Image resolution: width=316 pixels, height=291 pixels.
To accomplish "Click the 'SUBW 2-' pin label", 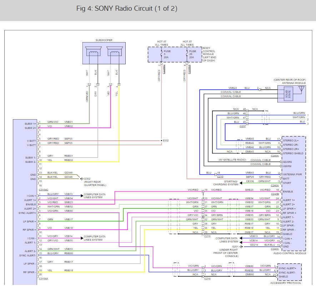I will (x=30, y=162).
